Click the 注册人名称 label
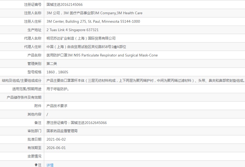The width and height of the screenshot is (245, 167). [33, 13]
